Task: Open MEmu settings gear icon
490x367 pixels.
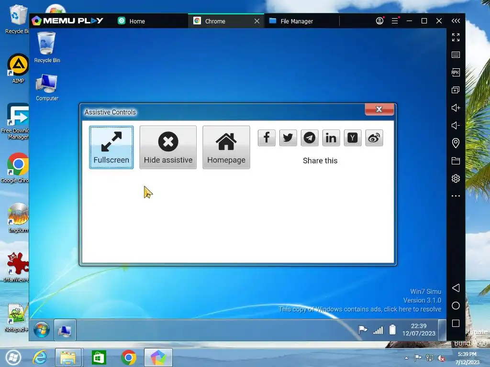Action: (x=456, y=179)
